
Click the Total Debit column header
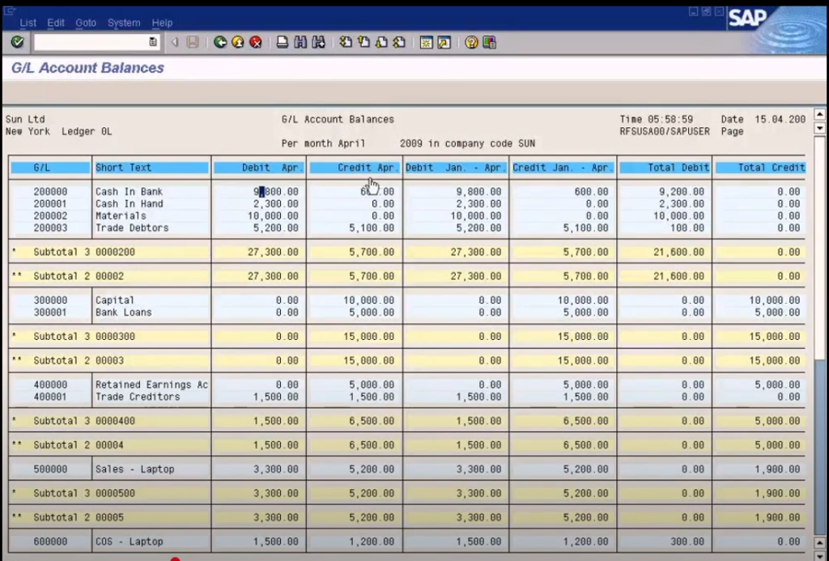tap(665, 168)
